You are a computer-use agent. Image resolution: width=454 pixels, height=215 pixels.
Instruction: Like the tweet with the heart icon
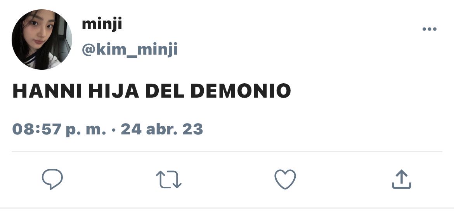point(285,179)
